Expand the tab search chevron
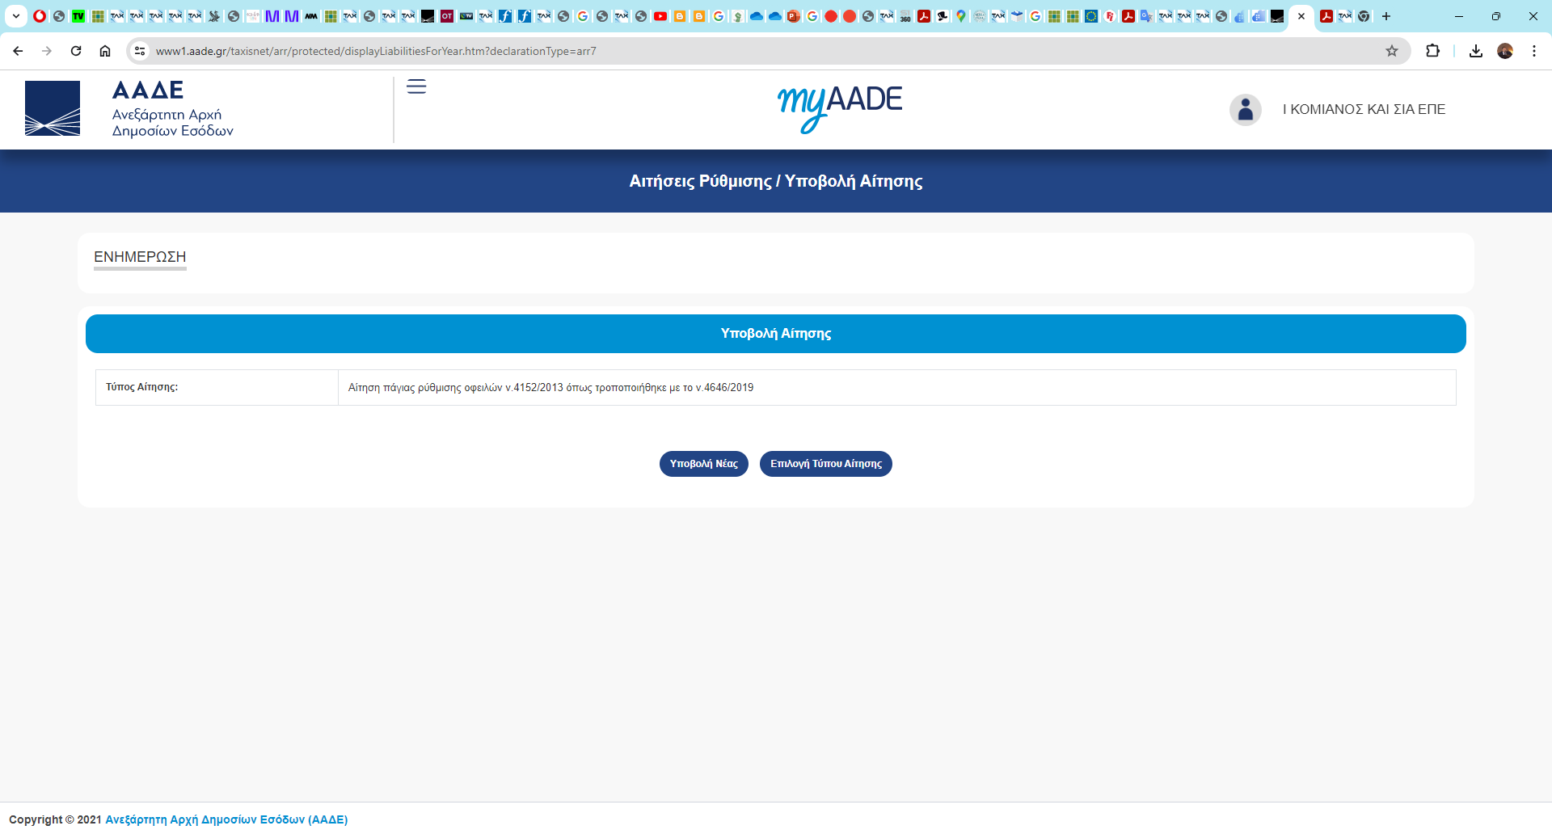This screenshot has width=1552, height=834. [x=16, y=16]
